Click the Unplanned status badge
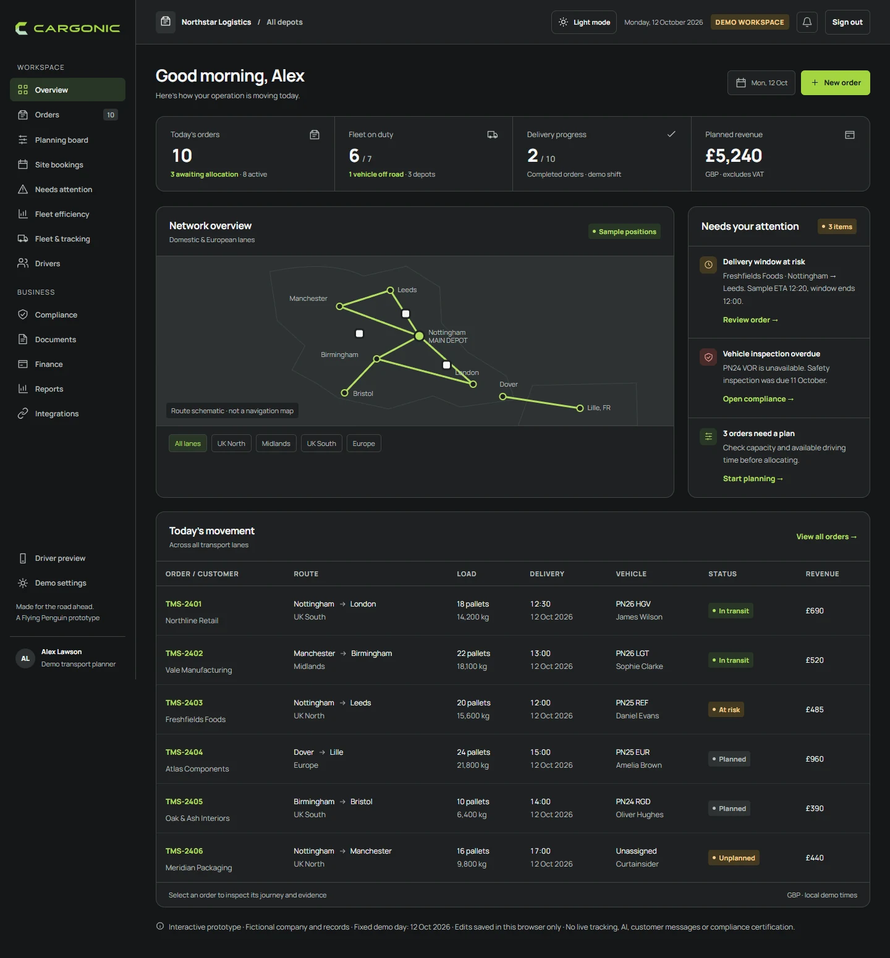 click(734, 858)
